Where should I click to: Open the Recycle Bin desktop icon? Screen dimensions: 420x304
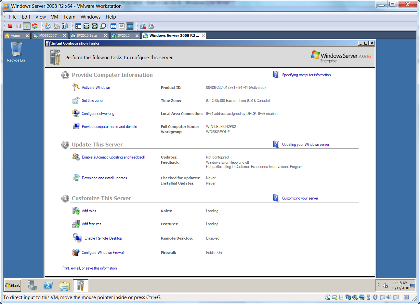[x=16, y=52]
